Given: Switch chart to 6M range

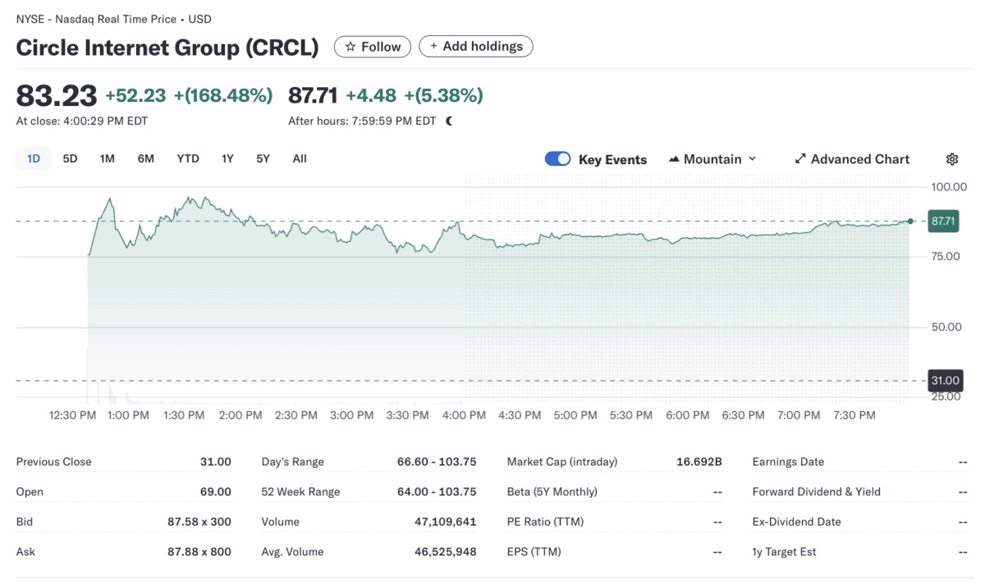Looking at the screenshot, I should point(146,158).
